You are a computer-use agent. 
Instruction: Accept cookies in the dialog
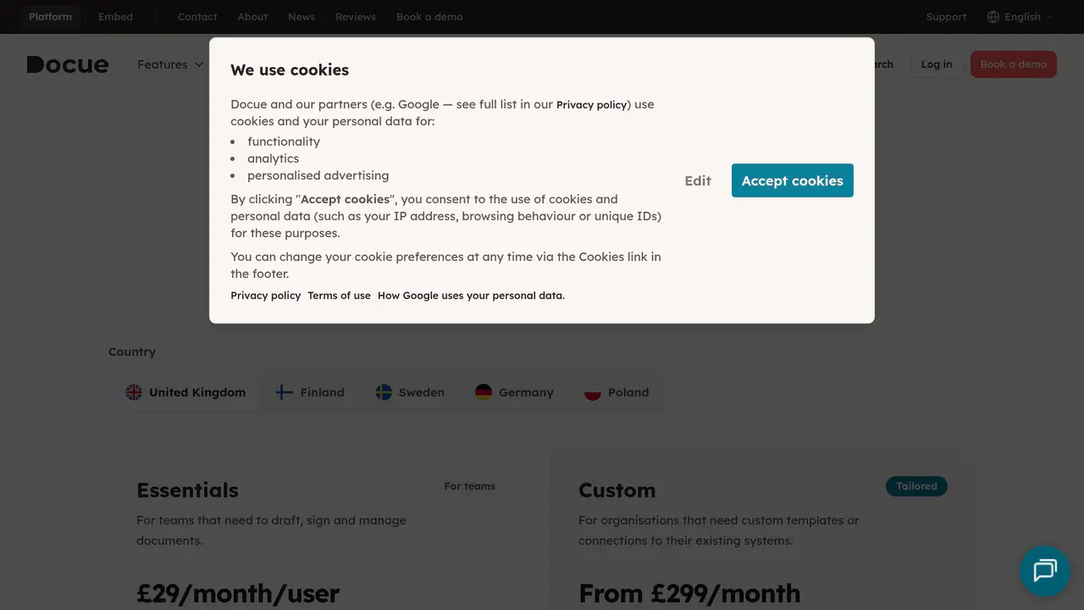[793, 180]
